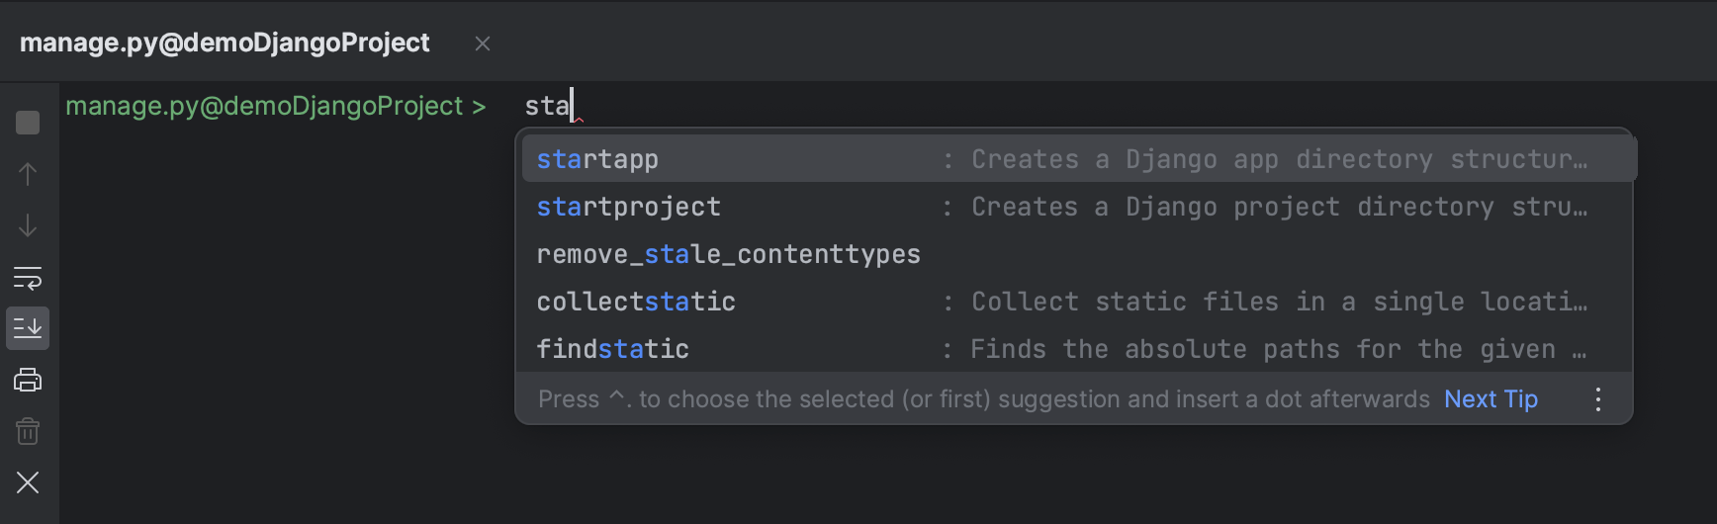Choose the startproject completion suggestion

(x=628, y=207)
